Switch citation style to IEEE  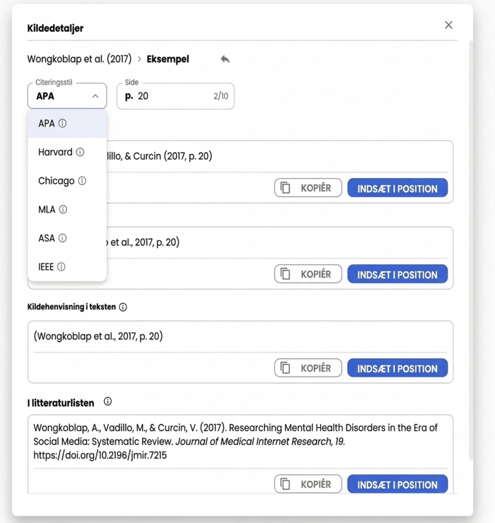point(67,267)
